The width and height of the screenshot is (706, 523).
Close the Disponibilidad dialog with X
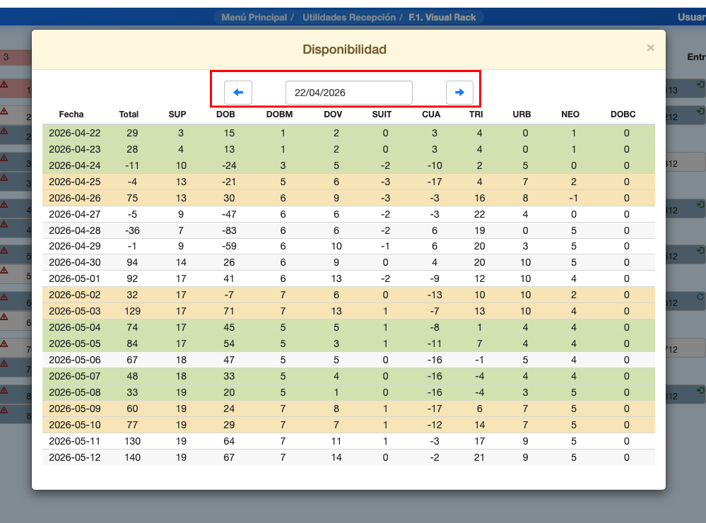(650, 48)
